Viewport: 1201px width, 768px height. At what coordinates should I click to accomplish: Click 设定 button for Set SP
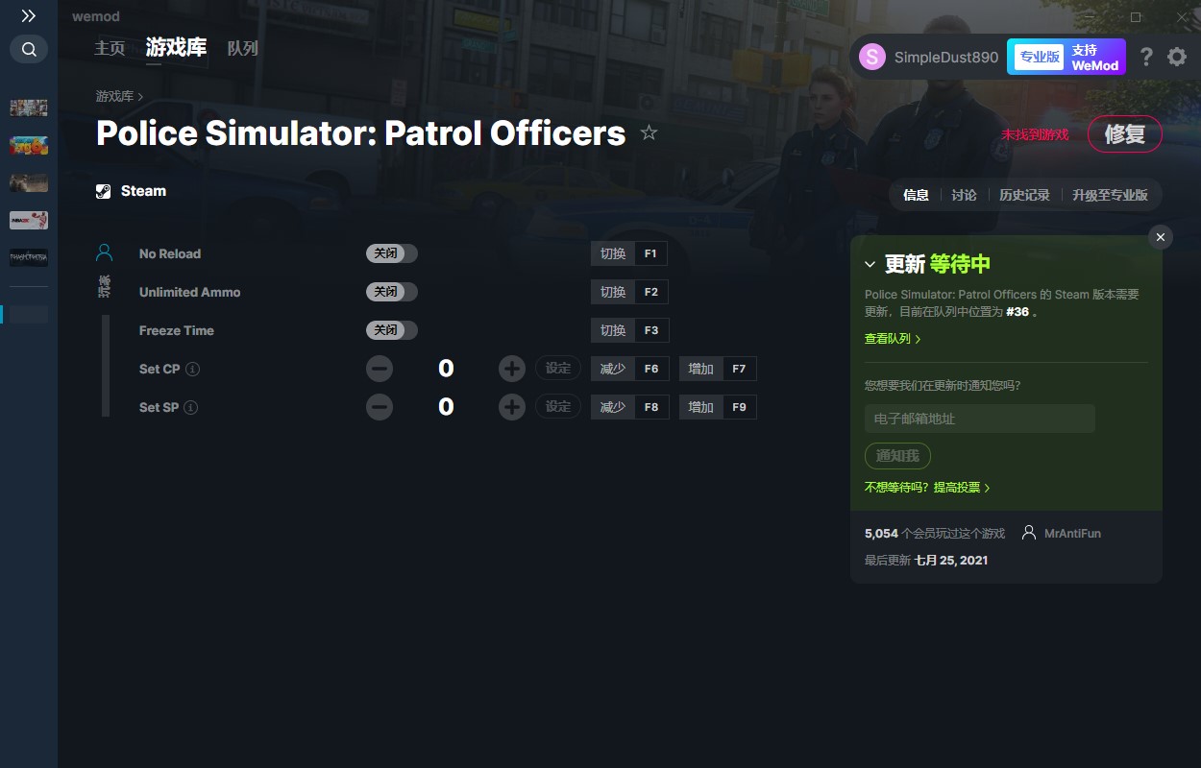[x=558, y=407]
